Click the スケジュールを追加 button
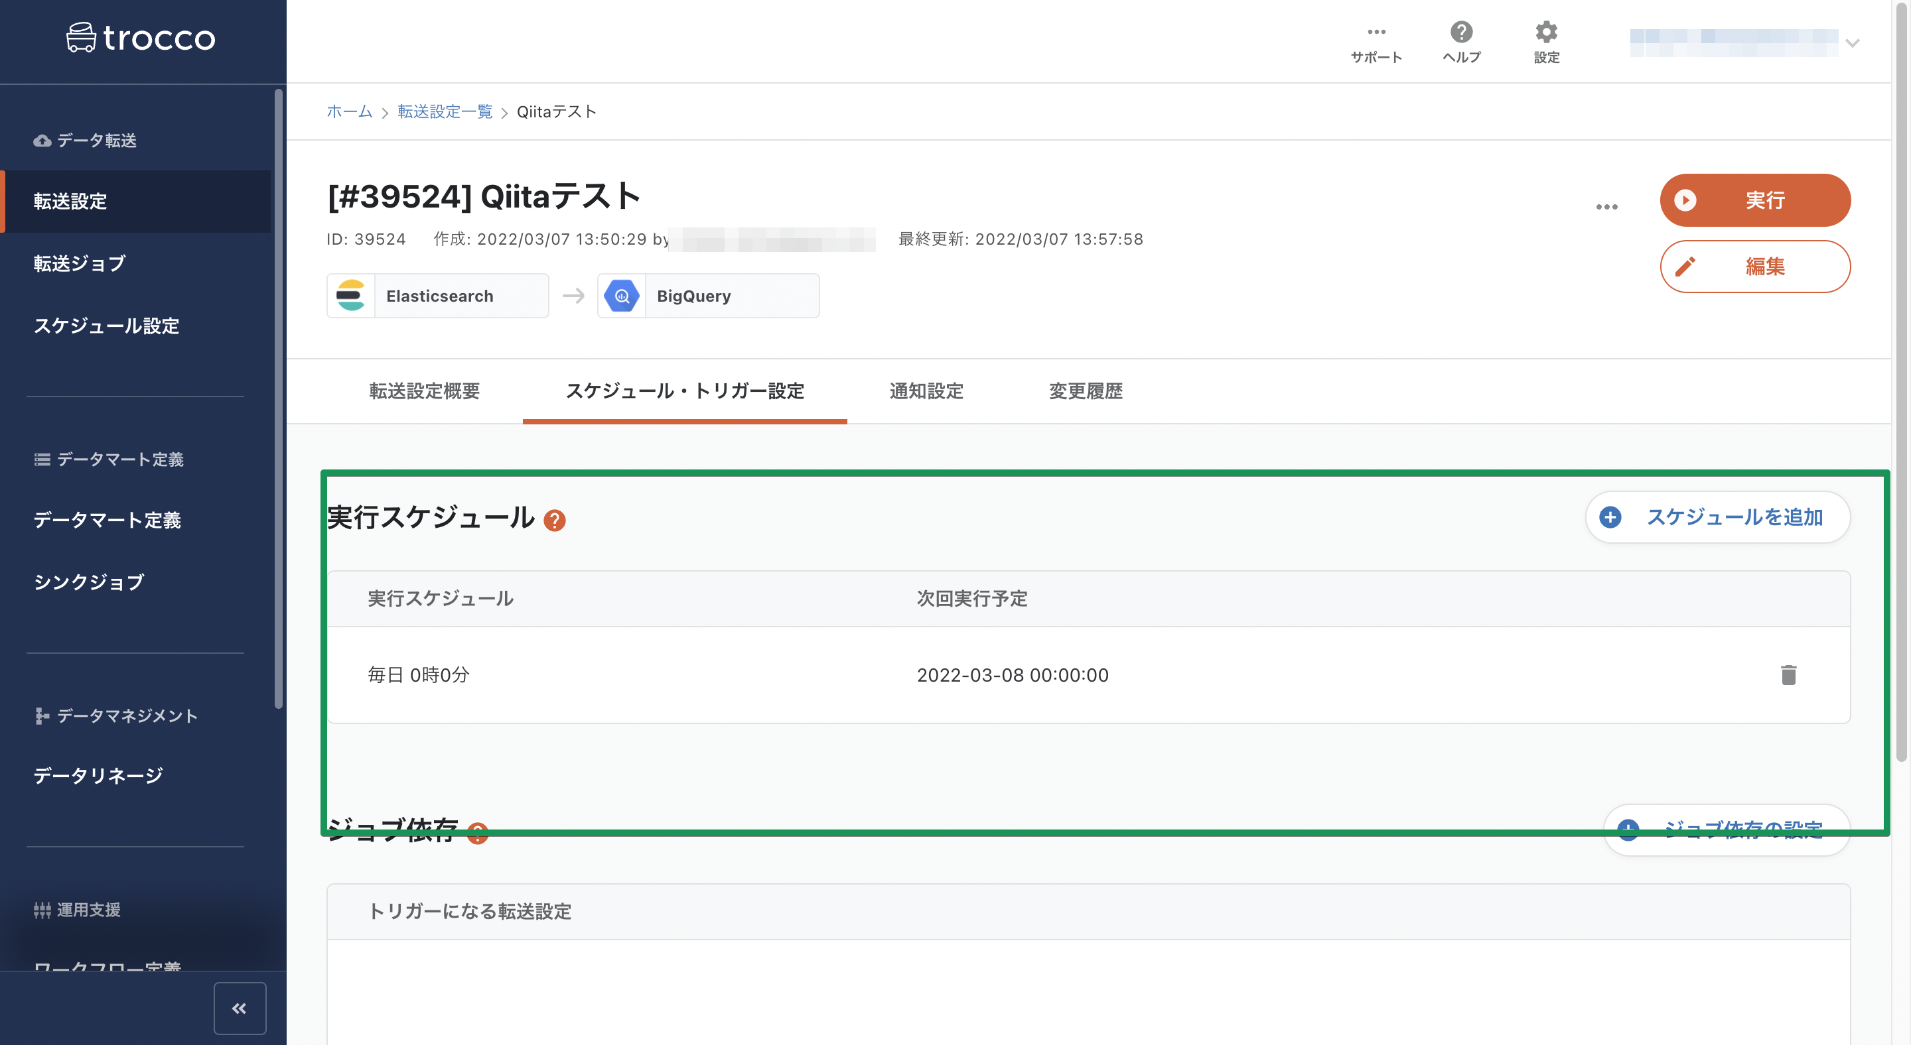The width and height of the screenshot is (1911, 1045). [1717, 517]
